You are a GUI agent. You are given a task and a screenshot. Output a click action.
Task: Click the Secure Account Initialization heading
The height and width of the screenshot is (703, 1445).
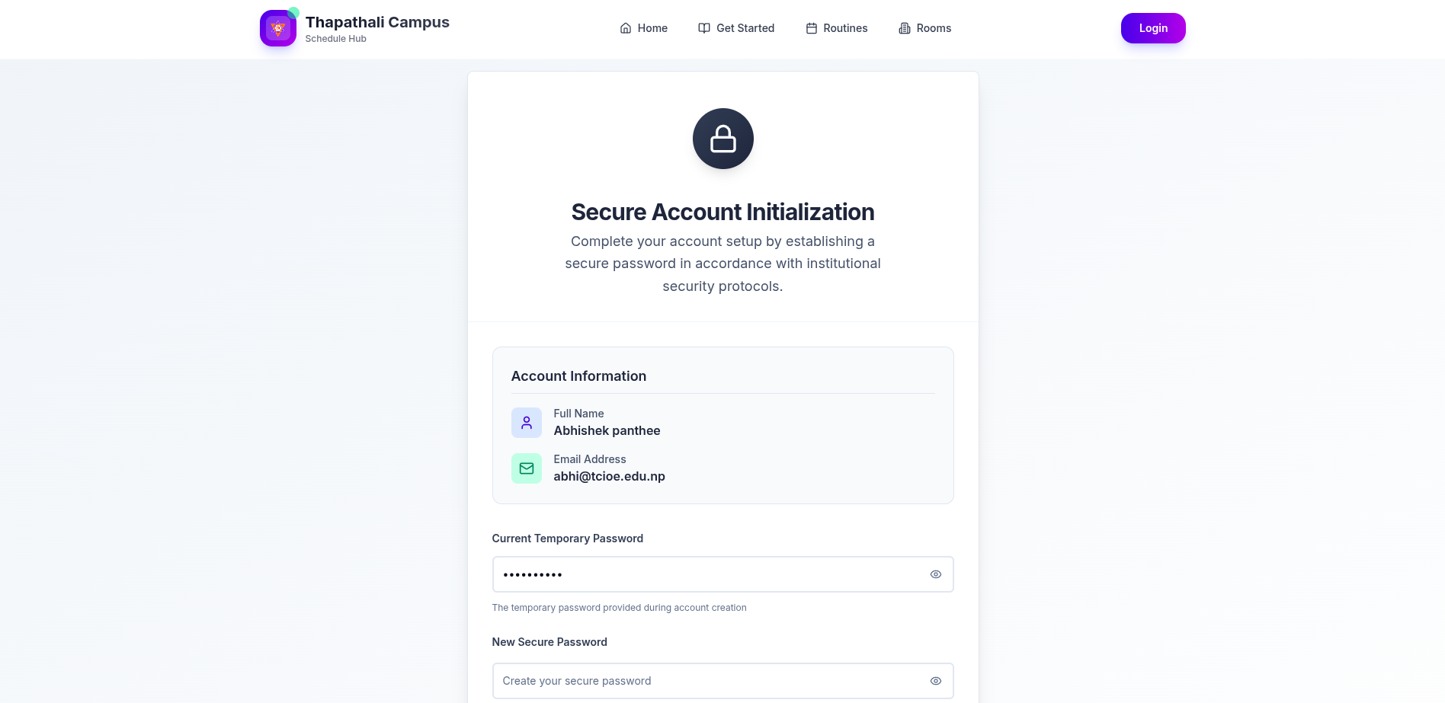click(x=723, y=212)
